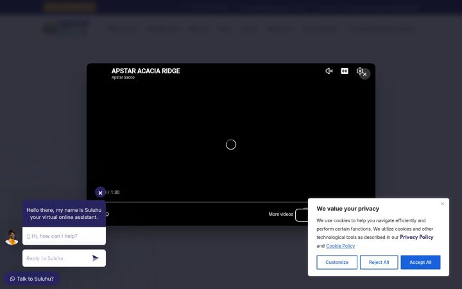Reject all cookies
This screenshot has height=289, width=462.
379,262
